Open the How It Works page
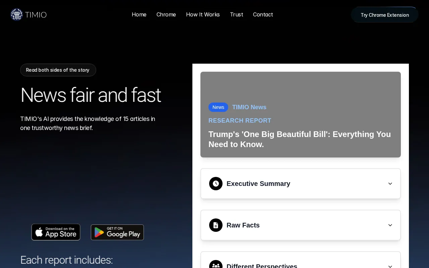 click(x=203, y=14)
